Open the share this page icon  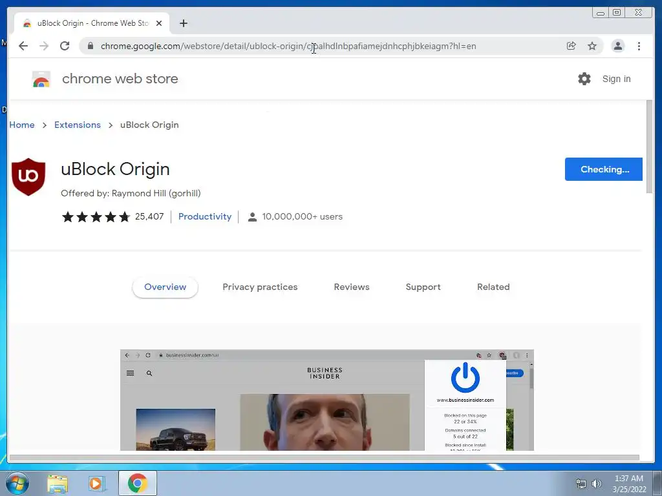pyautogui.click(x=571, y=46)
